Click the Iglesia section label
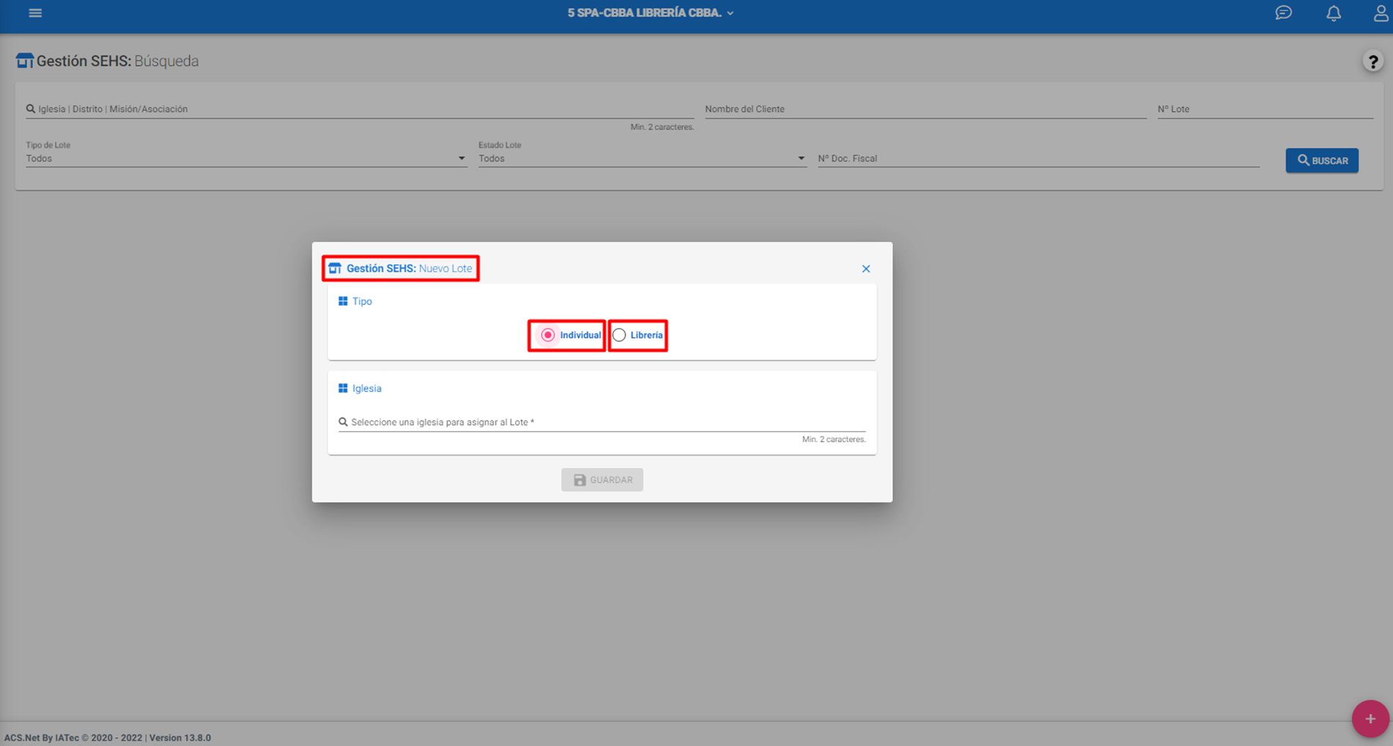The image size is (1393, 746). pos(367,388)
